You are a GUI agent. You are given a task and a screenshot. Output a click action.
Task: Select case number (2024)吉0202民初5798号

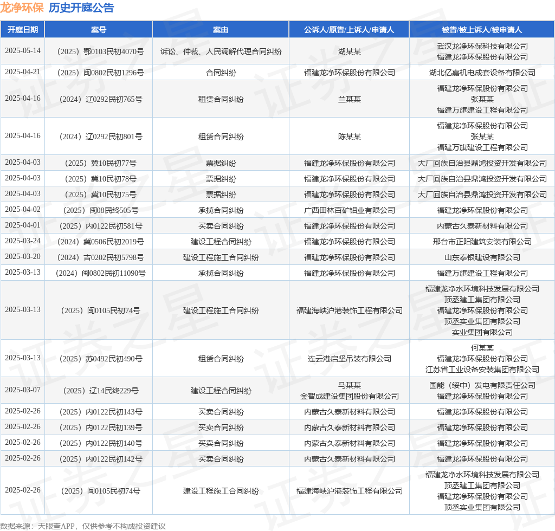pyautogui.click(x=100, y=257)
